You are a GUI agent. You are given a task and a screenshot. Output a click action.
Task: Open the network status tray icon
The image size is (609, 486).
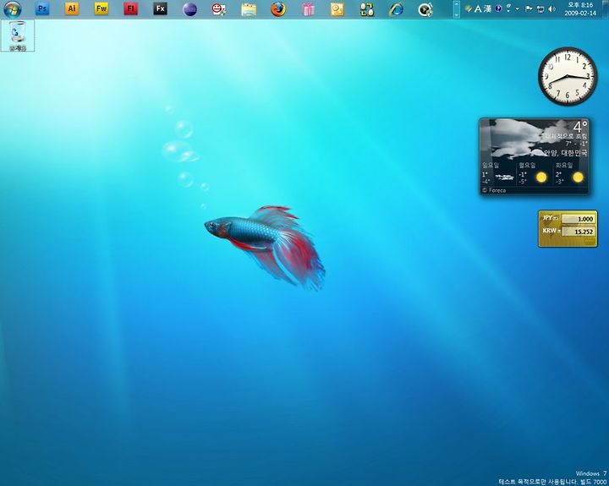540,9
